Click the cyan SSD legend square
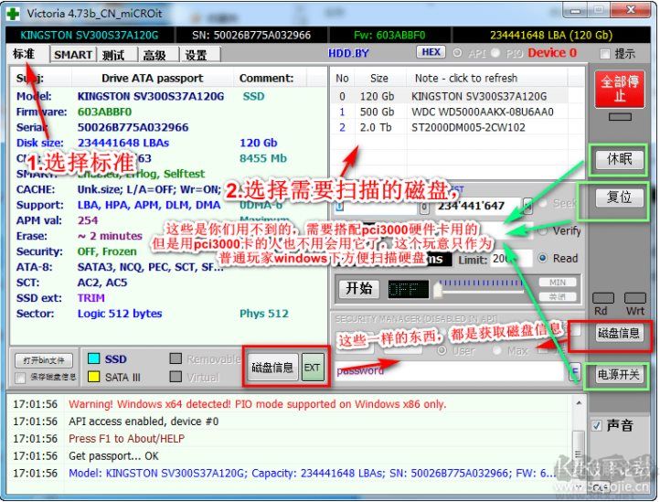Screen dimensions: 660x502 tap(93, 358)
